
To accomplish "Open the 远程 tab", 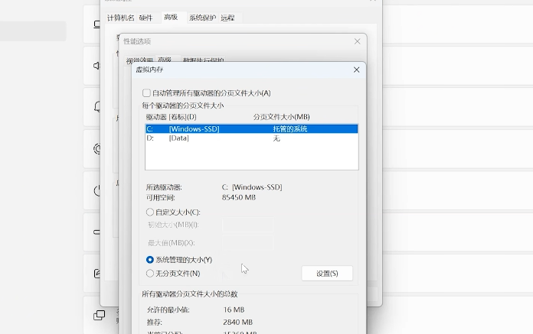I will [x=227, y=17].
